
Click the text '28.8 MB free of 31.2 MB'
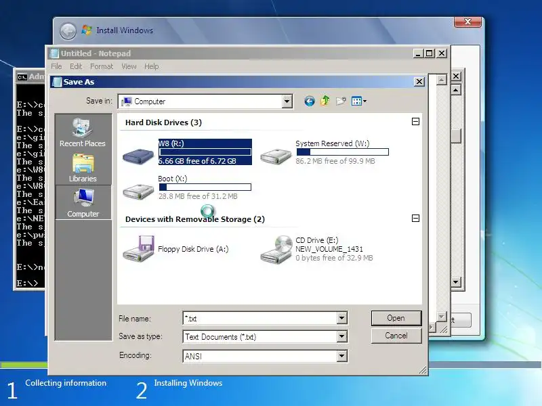point(198,196)
